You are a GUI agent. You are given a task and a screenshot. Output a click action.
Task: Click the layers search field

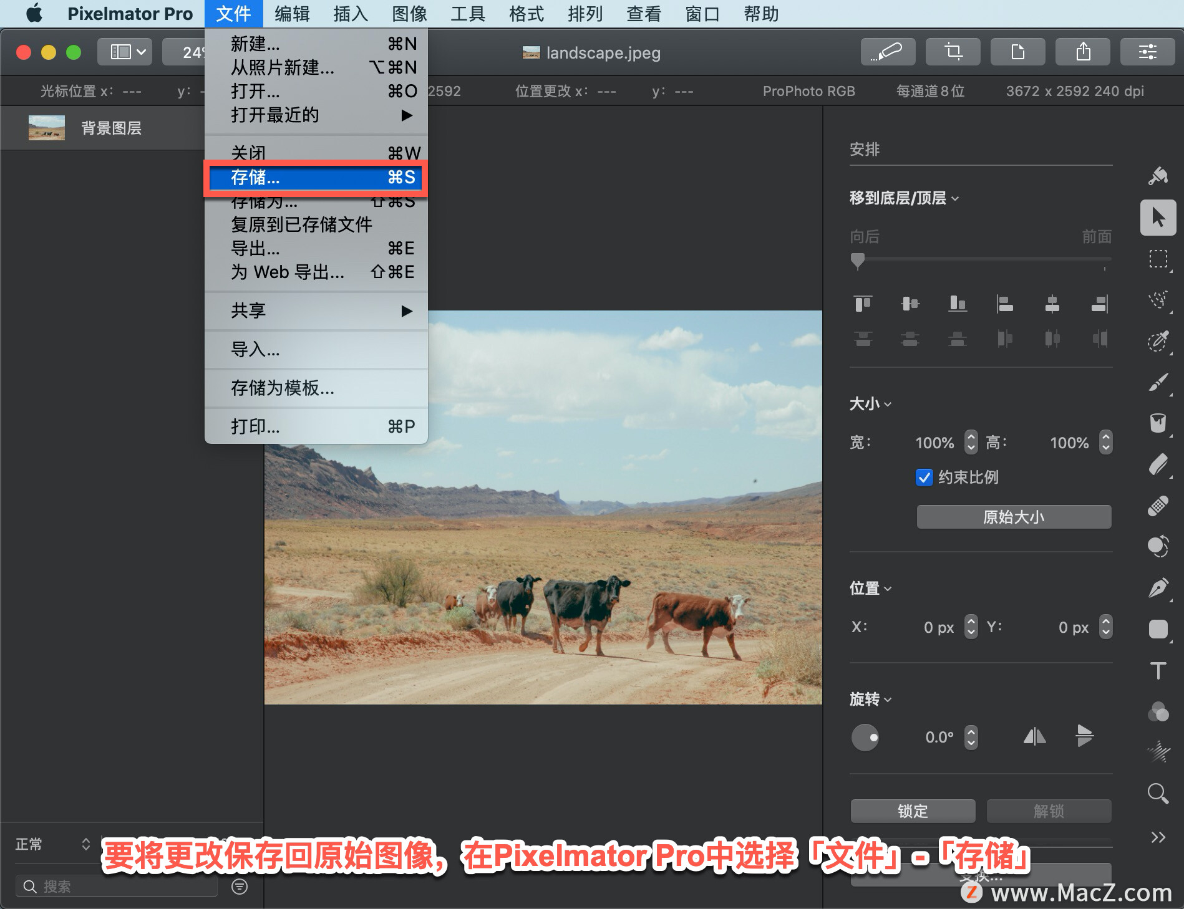pyautogui.click(x=117, y=886)
